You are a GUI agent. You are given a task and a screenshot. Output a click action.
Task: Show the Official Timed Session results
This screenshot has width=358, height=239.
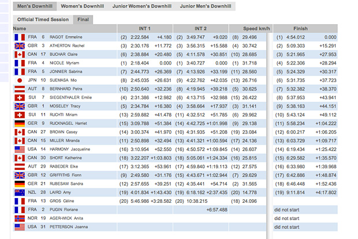(42, 20)
